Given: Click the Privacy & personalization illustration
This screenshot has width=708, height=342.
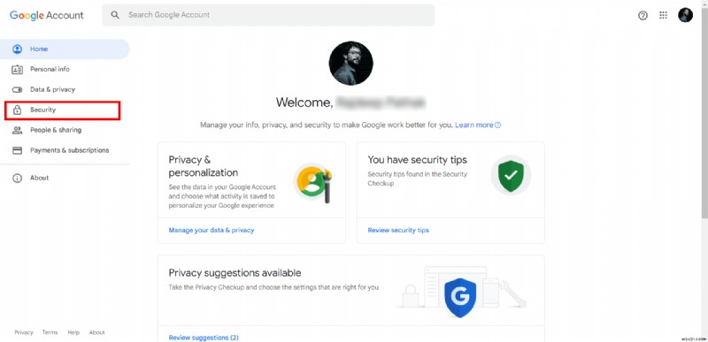Looking at the screenshot, I should (313, 182).
